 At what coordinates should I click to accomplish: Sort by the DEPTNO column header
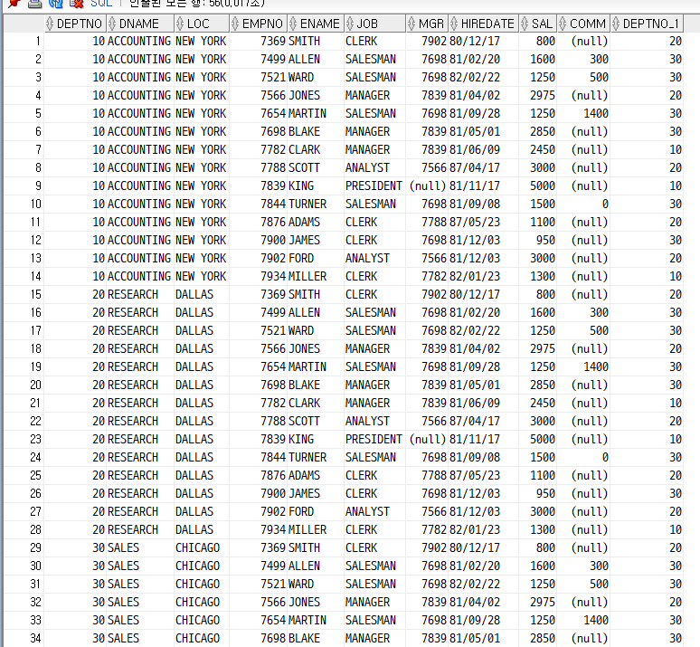click(x=75, y=24)
